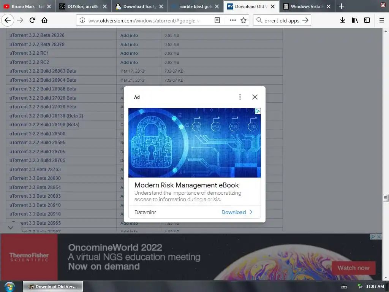Viewport: 389px width, 292px height.
Task: Switch to marble blast gold tab
Action: tap(195, 6)
